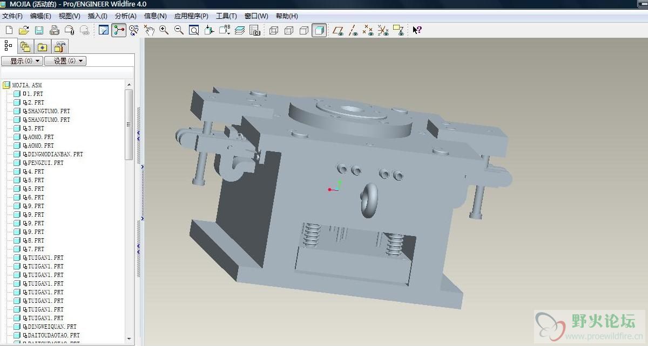The image size is (648, 346).
Task: Send the model as a mail attachment
Action: [x=69, y=30]
